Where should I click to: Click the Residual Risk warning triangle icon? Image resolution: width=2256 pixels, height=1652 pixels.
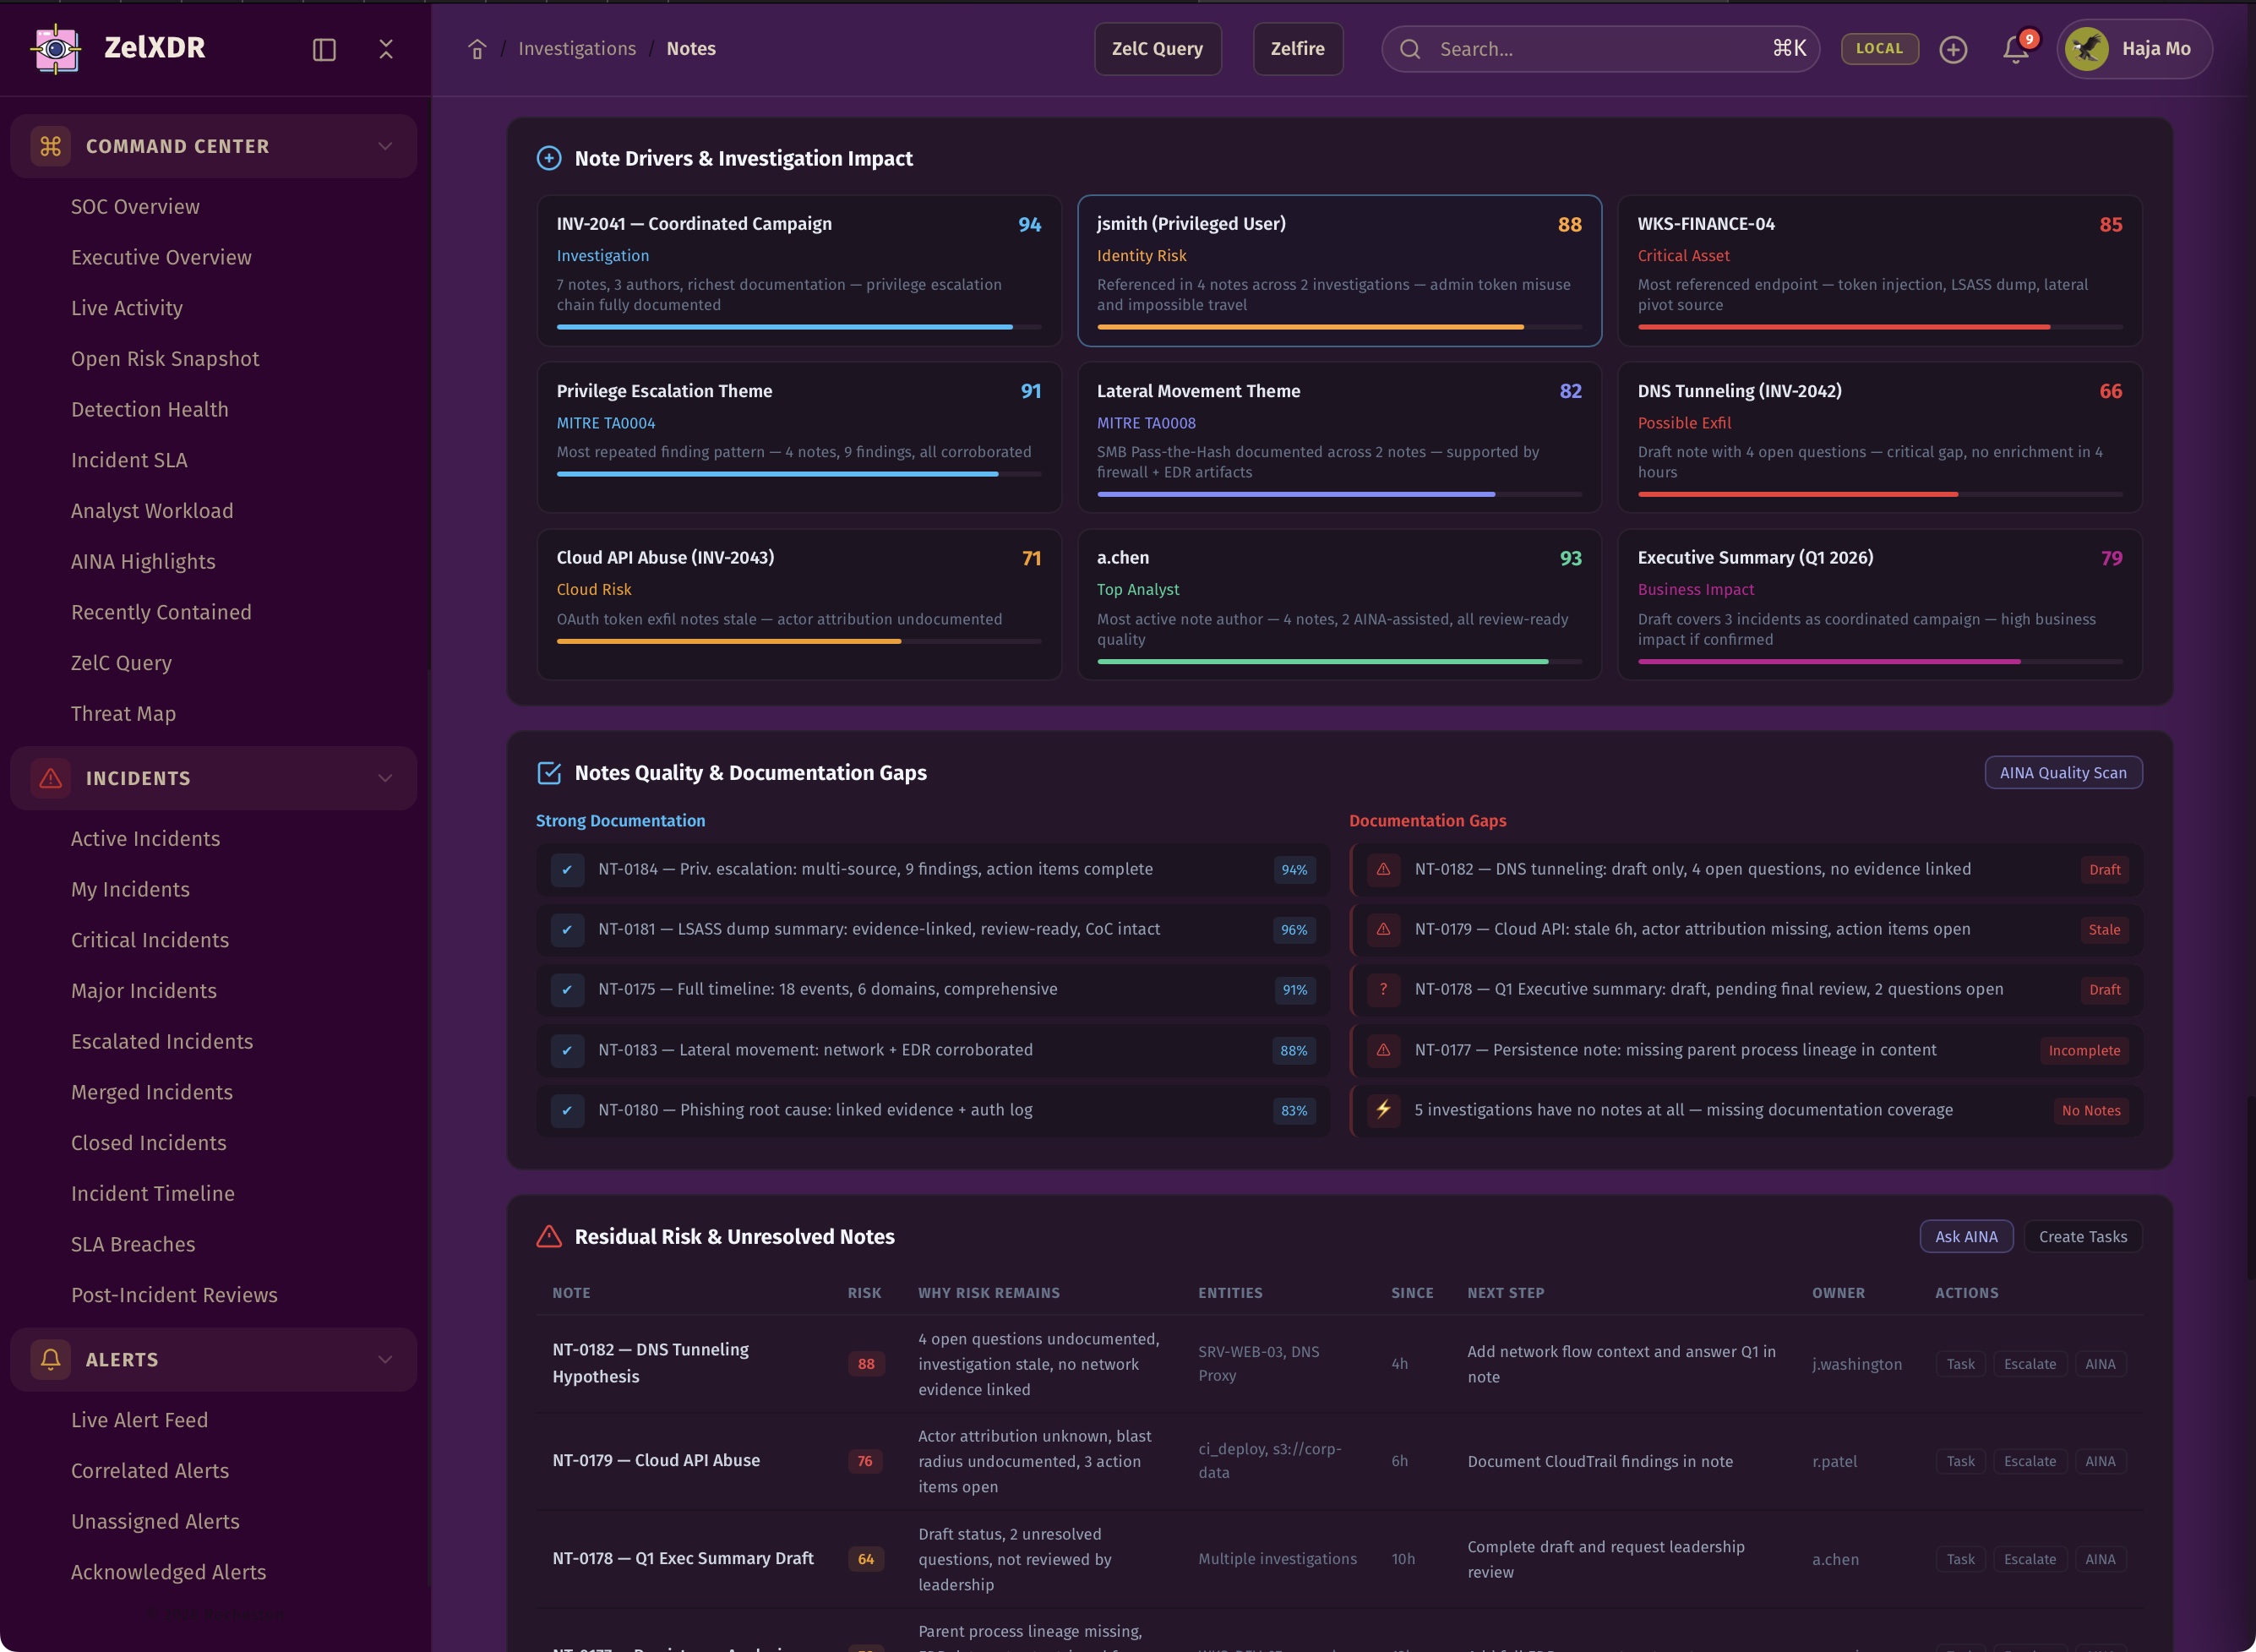tap(549, 1237)
